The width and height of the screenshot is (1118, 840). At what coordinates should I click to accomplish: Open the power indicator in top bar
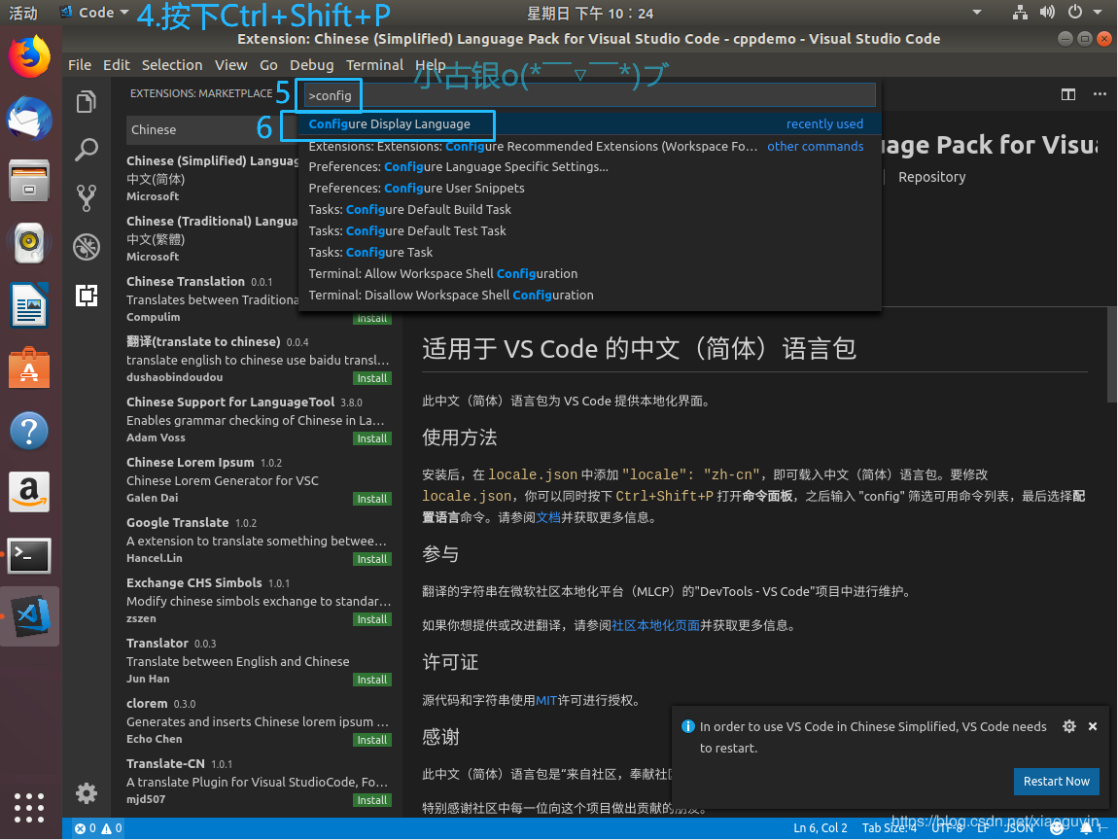coord(1075,12)
